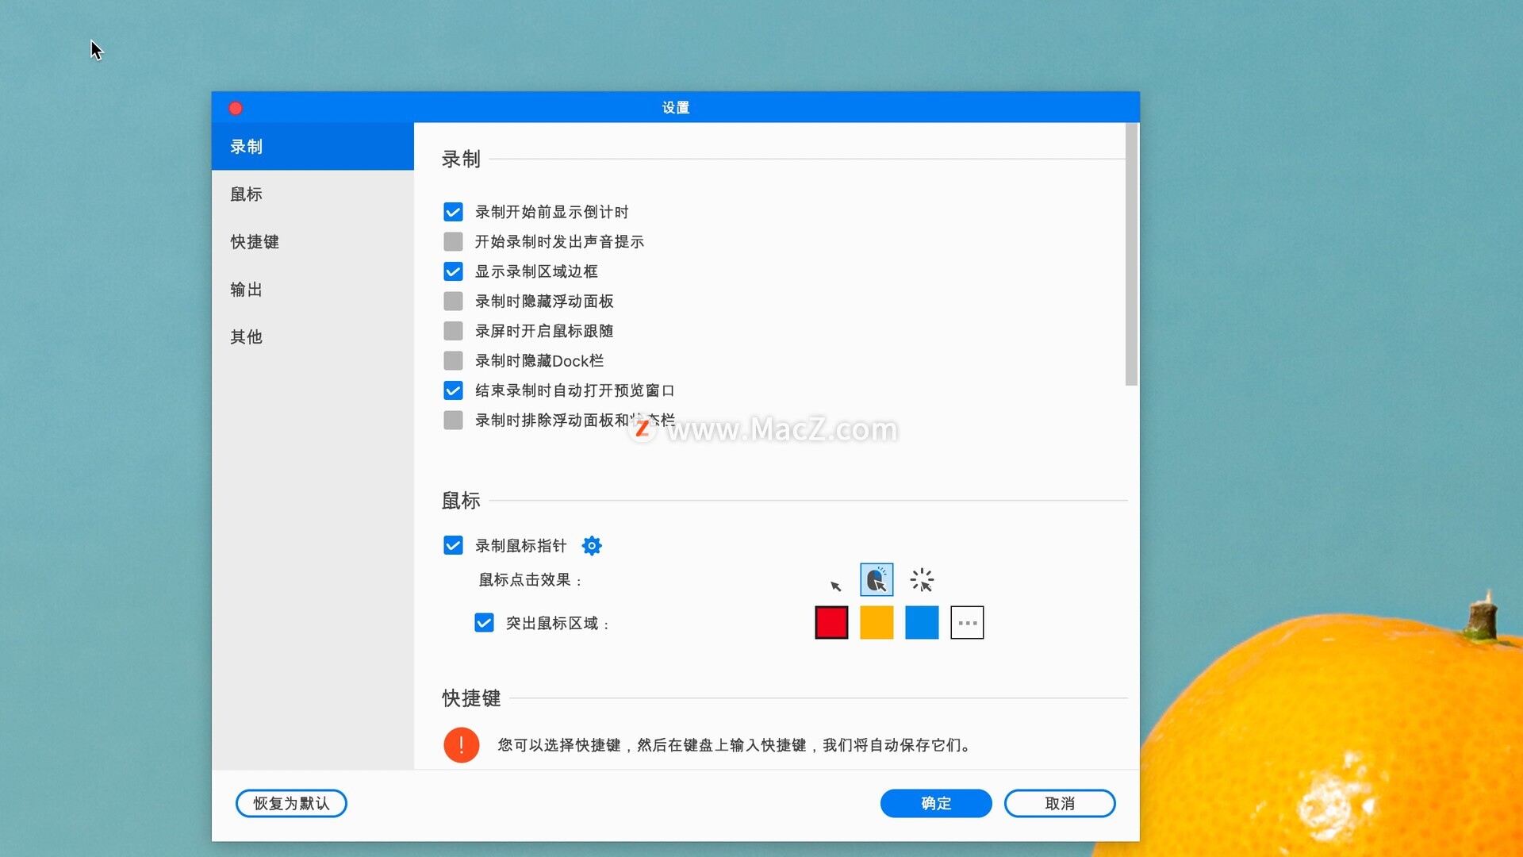The image size is (1523, 857).
Task: Select the burst click effect icon
Action: 922,580
